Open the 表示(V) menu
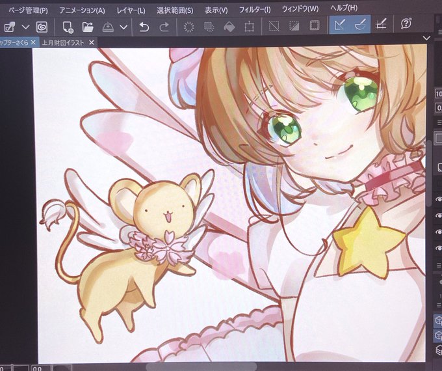This screenshot has width=442, height=371. [x=216, y=10]
